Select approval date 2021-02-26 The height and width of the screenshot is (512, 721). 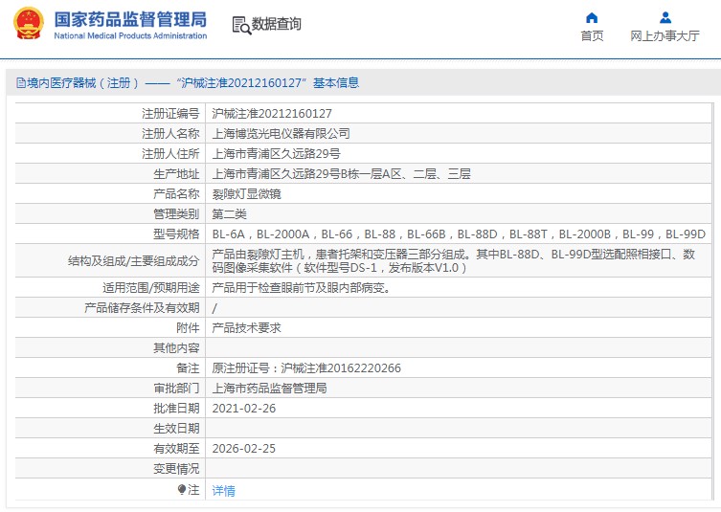(x=244, y=409)
